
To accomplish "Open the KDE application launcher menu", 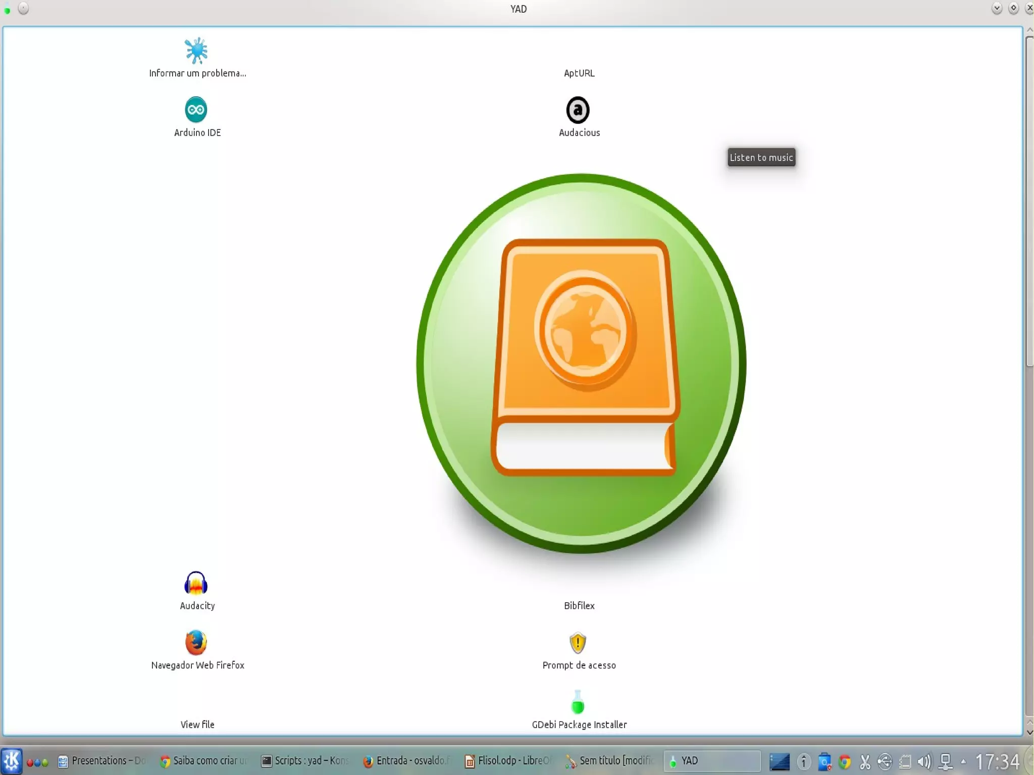I will [11, 761].
